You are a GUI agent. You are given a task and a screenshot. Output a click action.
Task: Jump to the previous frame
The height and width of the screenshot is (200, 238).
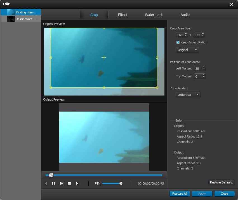coord(46,183)
